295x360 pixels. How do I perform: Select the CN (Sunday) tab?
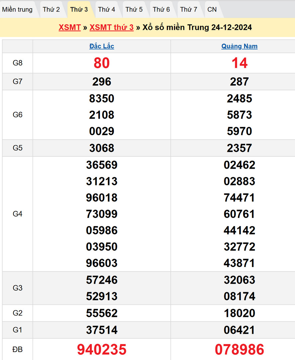pyautogui.click(x=212, y=9)
